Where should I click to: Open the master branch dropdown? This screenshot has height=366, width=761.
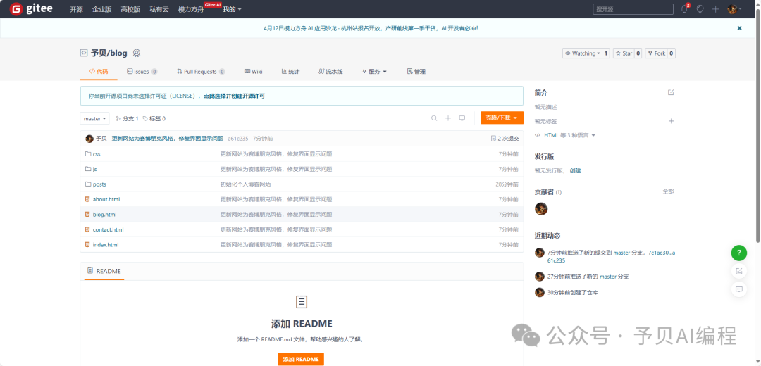click(94, 118)
